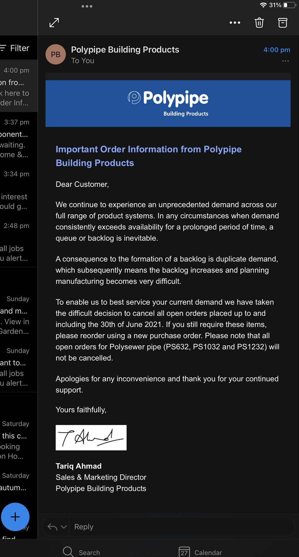Image resolution: width=299 pixels, height=557 pixels.
Task: Open the 3:37 pm email in list
Action: pyautogui.click(x=17, y=138)
